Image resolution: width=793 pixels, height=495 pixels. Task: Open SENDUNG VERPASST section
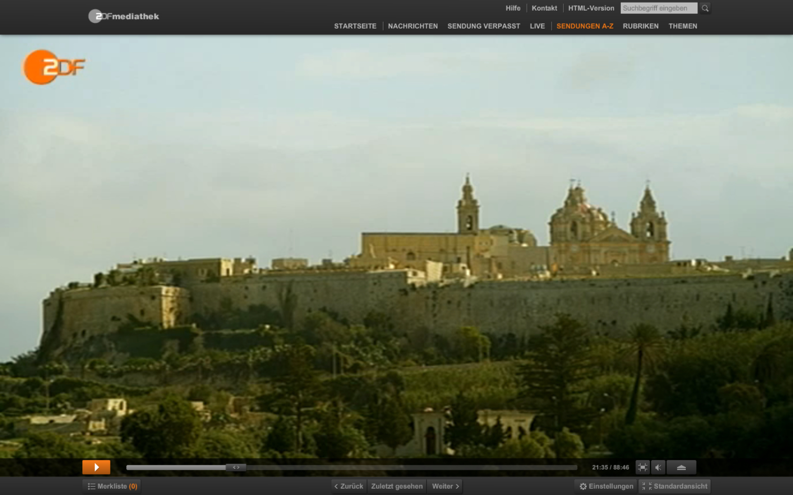click(484, 26)
